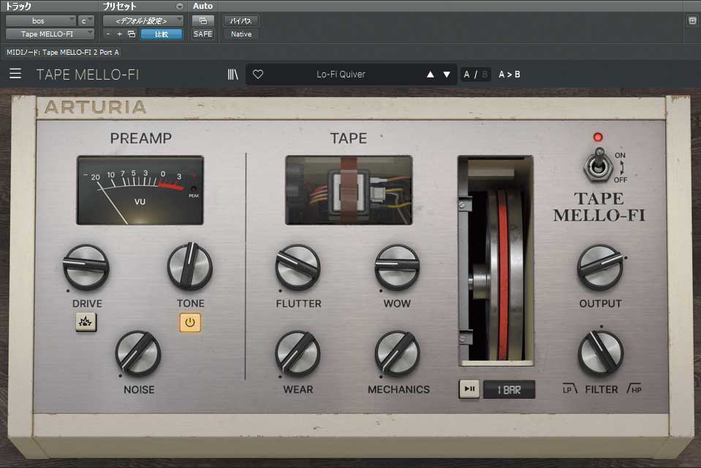Click the Output knob

click(x=600, y=267)
